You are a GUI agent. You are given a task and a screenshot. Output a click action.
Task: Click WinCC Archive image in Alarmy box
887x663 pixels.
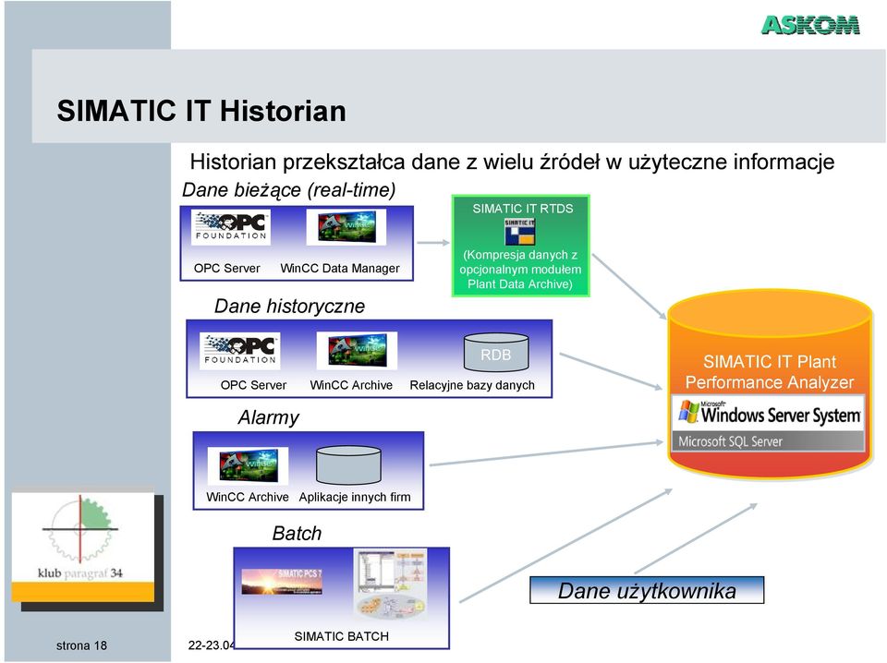248,465
